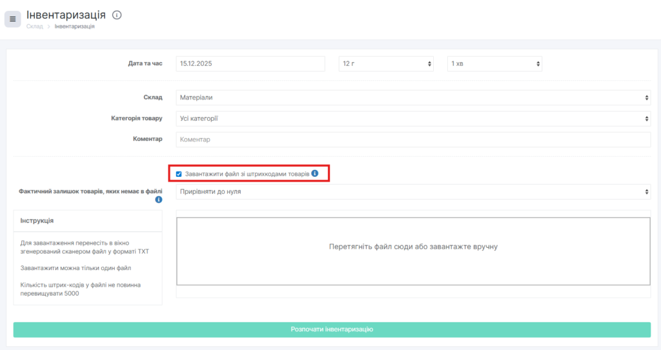This screenshot has width=661, height=350.
Task: Click the date field showing 15.12.2025
Action: 250,64
